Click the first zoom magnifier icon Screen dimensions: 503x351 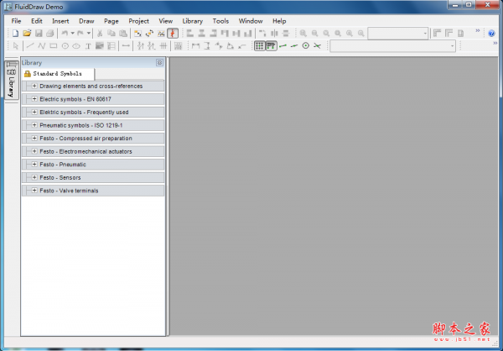point(303,33)
